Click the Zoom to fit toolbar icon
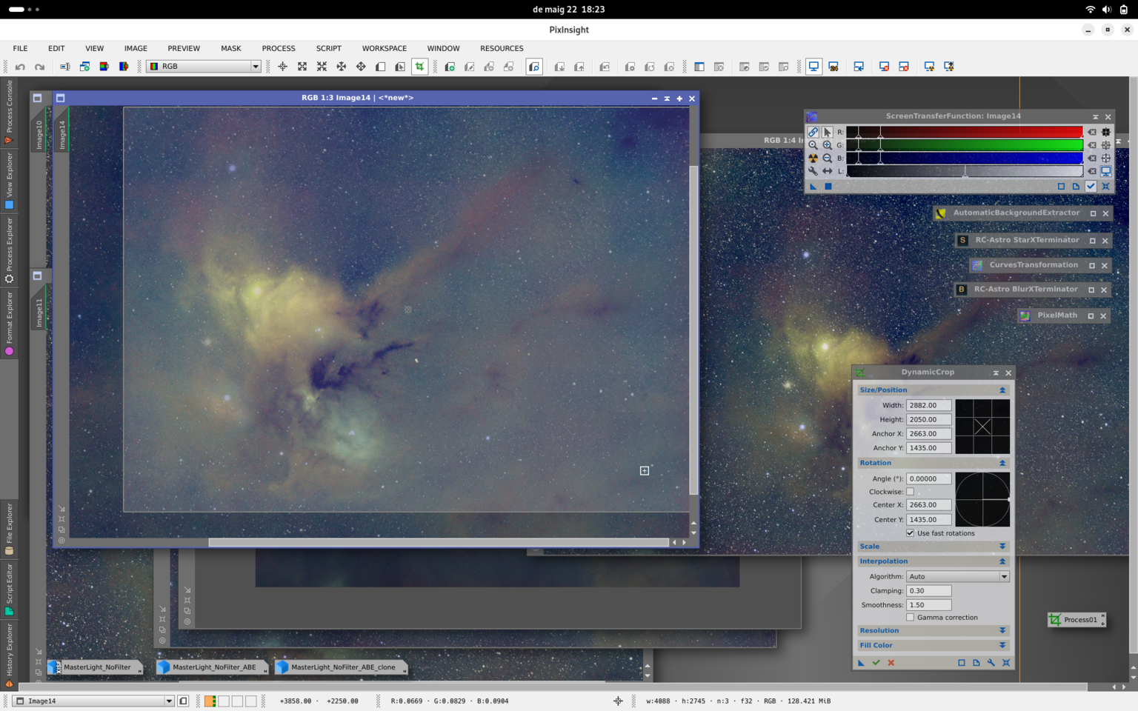 coord(302,67)
